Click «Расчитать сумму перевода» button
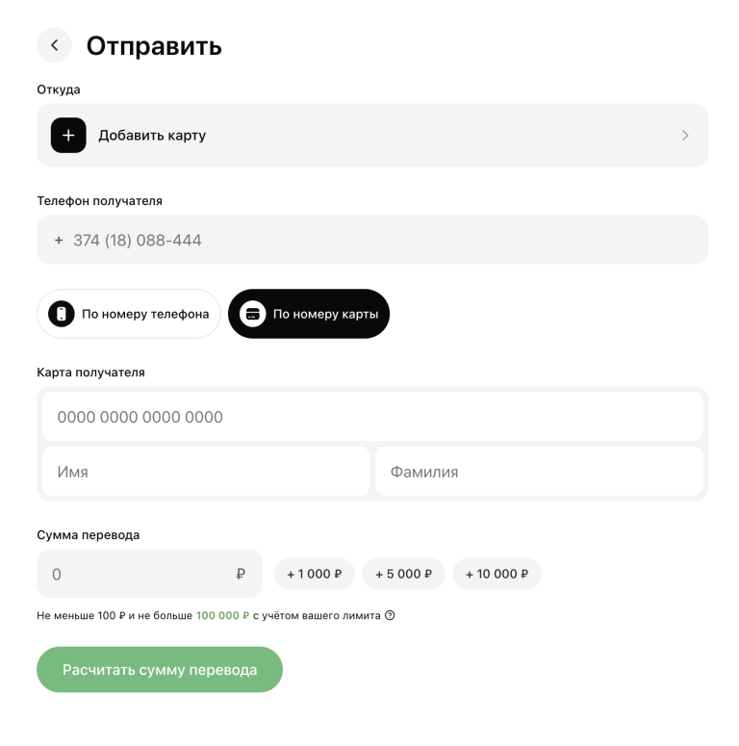Viewport: 739px width, 746px height. click(x=160, y=669)
